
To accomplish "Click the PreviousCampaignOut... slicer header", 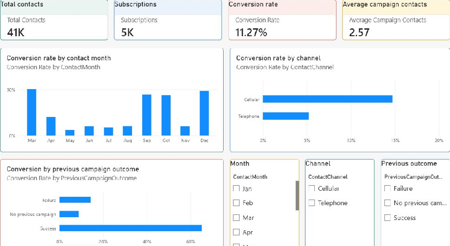I will click(413, 177).
